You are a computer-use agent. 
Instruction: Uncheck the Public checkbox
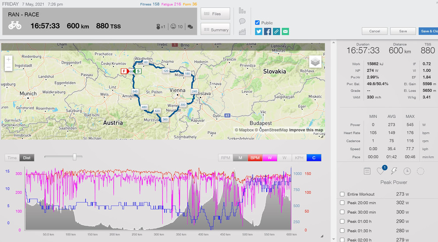(258, 23)
